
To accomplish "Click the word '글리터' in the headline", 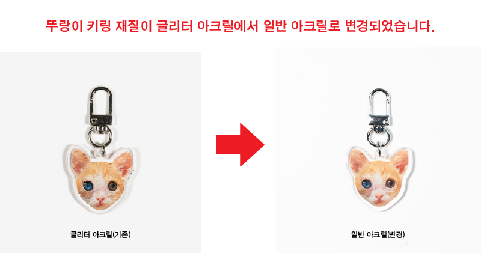I will 174,26.
